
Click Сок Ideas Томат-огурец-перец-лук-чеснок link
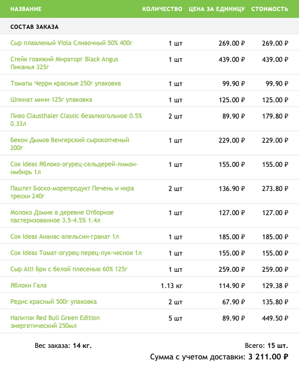[x=76, y=253]
